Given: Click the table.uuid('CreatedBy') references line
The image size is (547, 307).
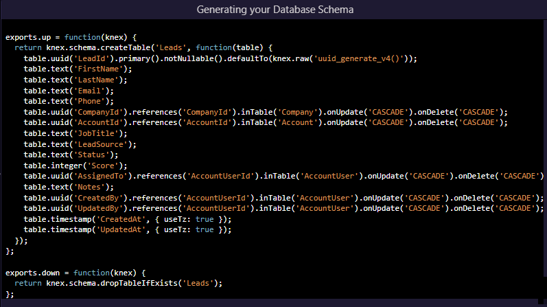Looking at the screenshot, I should pyautogui.click(x=283, y=197).
